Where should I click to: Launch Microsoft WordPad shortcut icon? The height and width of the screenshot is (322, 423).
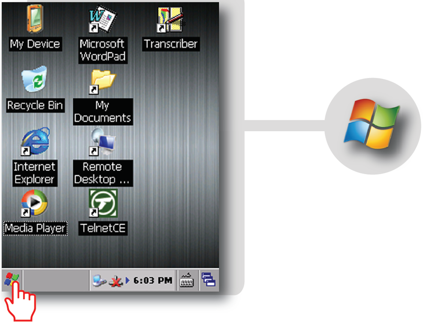pyautogui.click(x=103, y=19)
